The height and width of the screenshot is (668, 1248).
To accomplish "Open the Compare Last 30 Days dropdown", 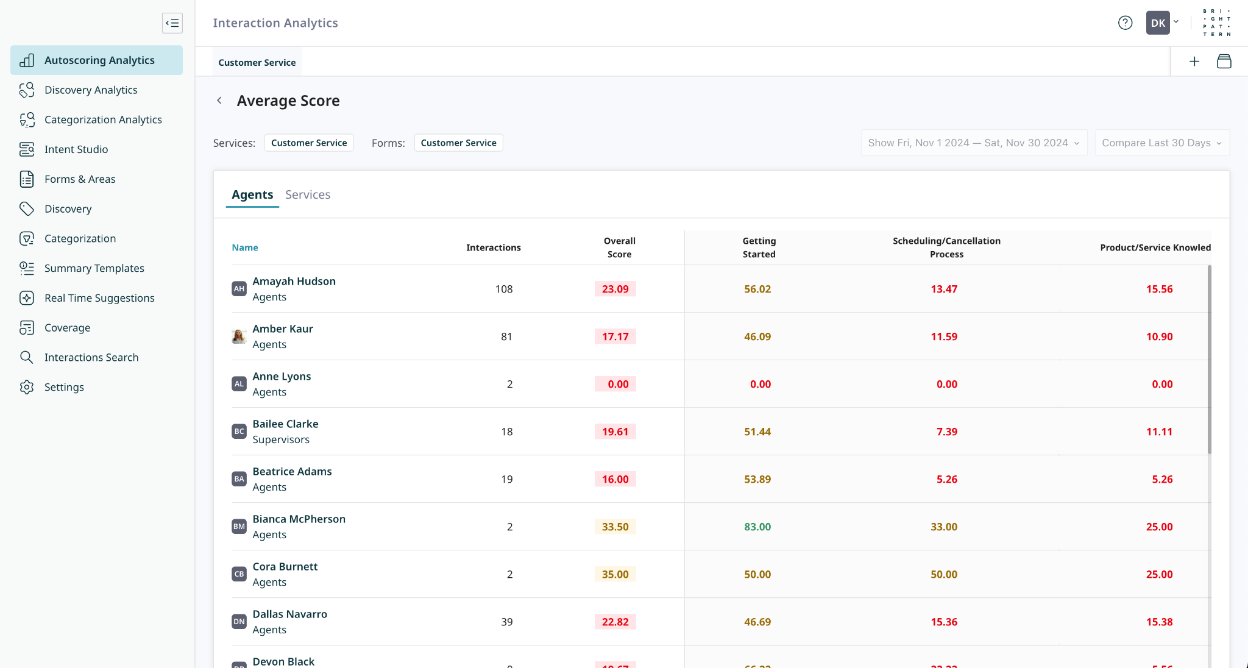I will (x=1162, y=143).
